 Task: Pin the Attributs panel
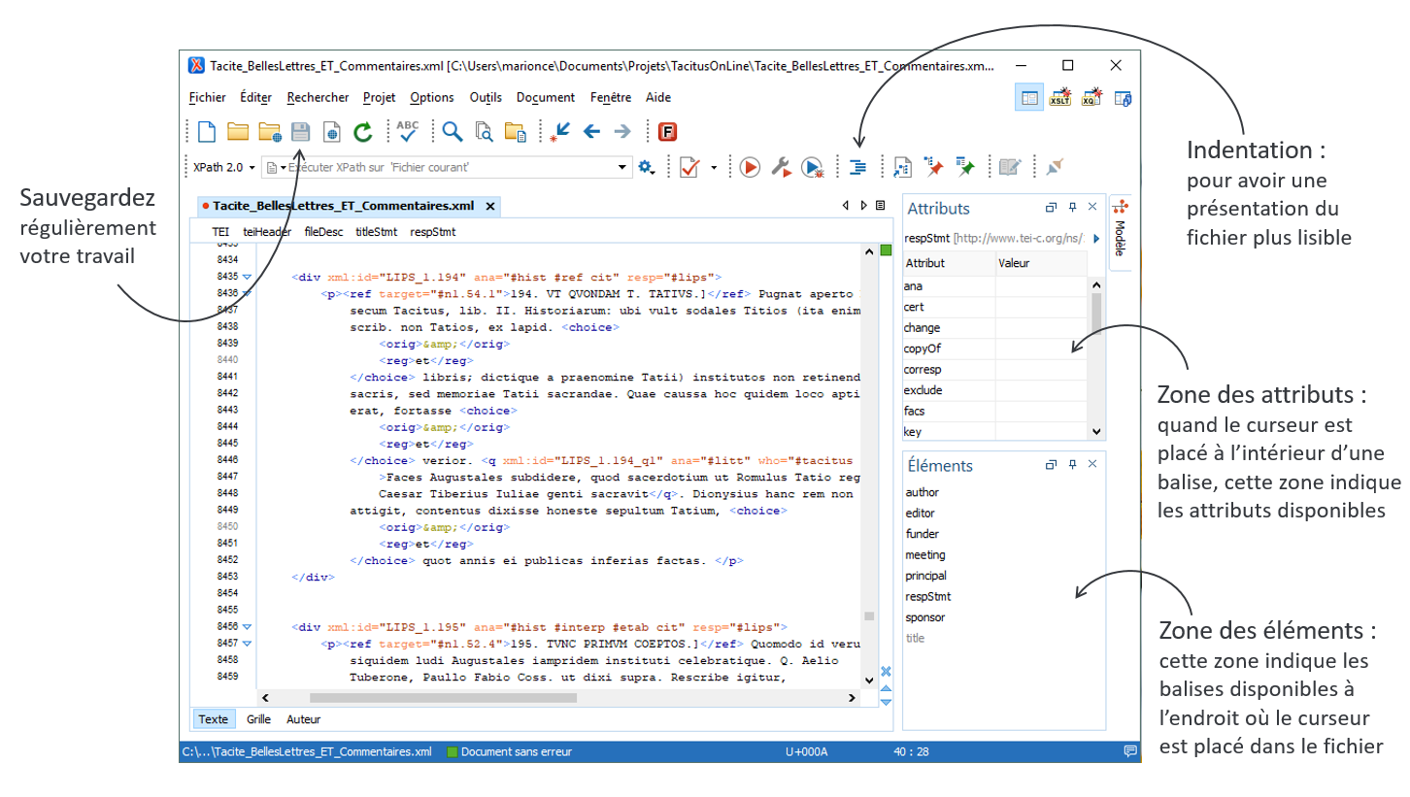click(x=1073, y=208)
